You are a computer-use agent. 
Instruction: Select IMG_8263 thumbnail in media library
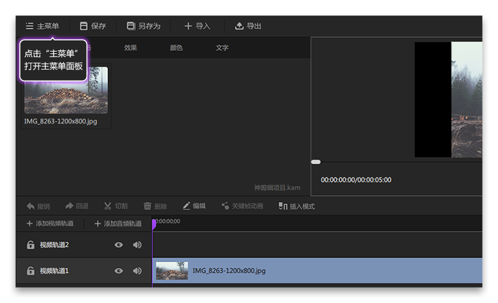[x=66, y=91]
